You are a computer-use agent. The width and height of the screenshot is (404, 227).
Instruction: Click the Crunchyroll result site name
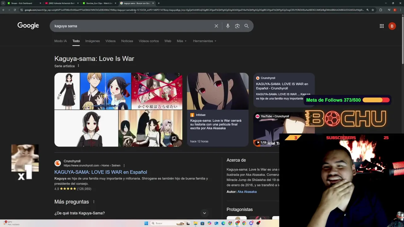[72, 161]
